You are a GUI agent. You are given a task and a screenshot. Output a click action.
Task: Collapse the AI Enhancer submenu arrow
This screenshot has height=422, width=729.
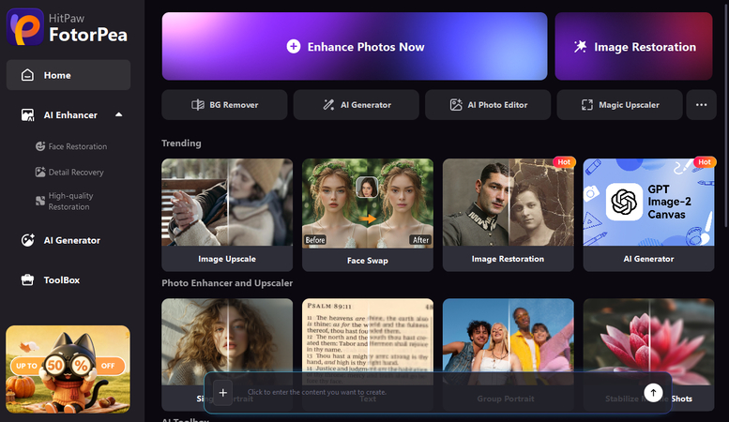pos(119,114)
